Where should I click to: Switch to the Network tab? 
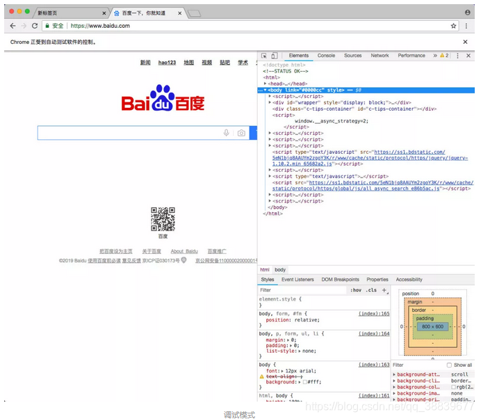[380, 56]
